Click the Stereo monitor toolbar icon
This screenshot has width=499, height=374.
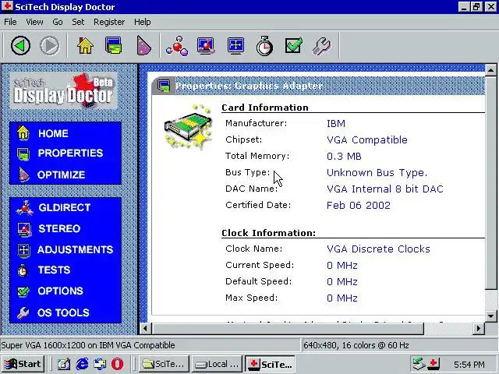coord(206,46)
